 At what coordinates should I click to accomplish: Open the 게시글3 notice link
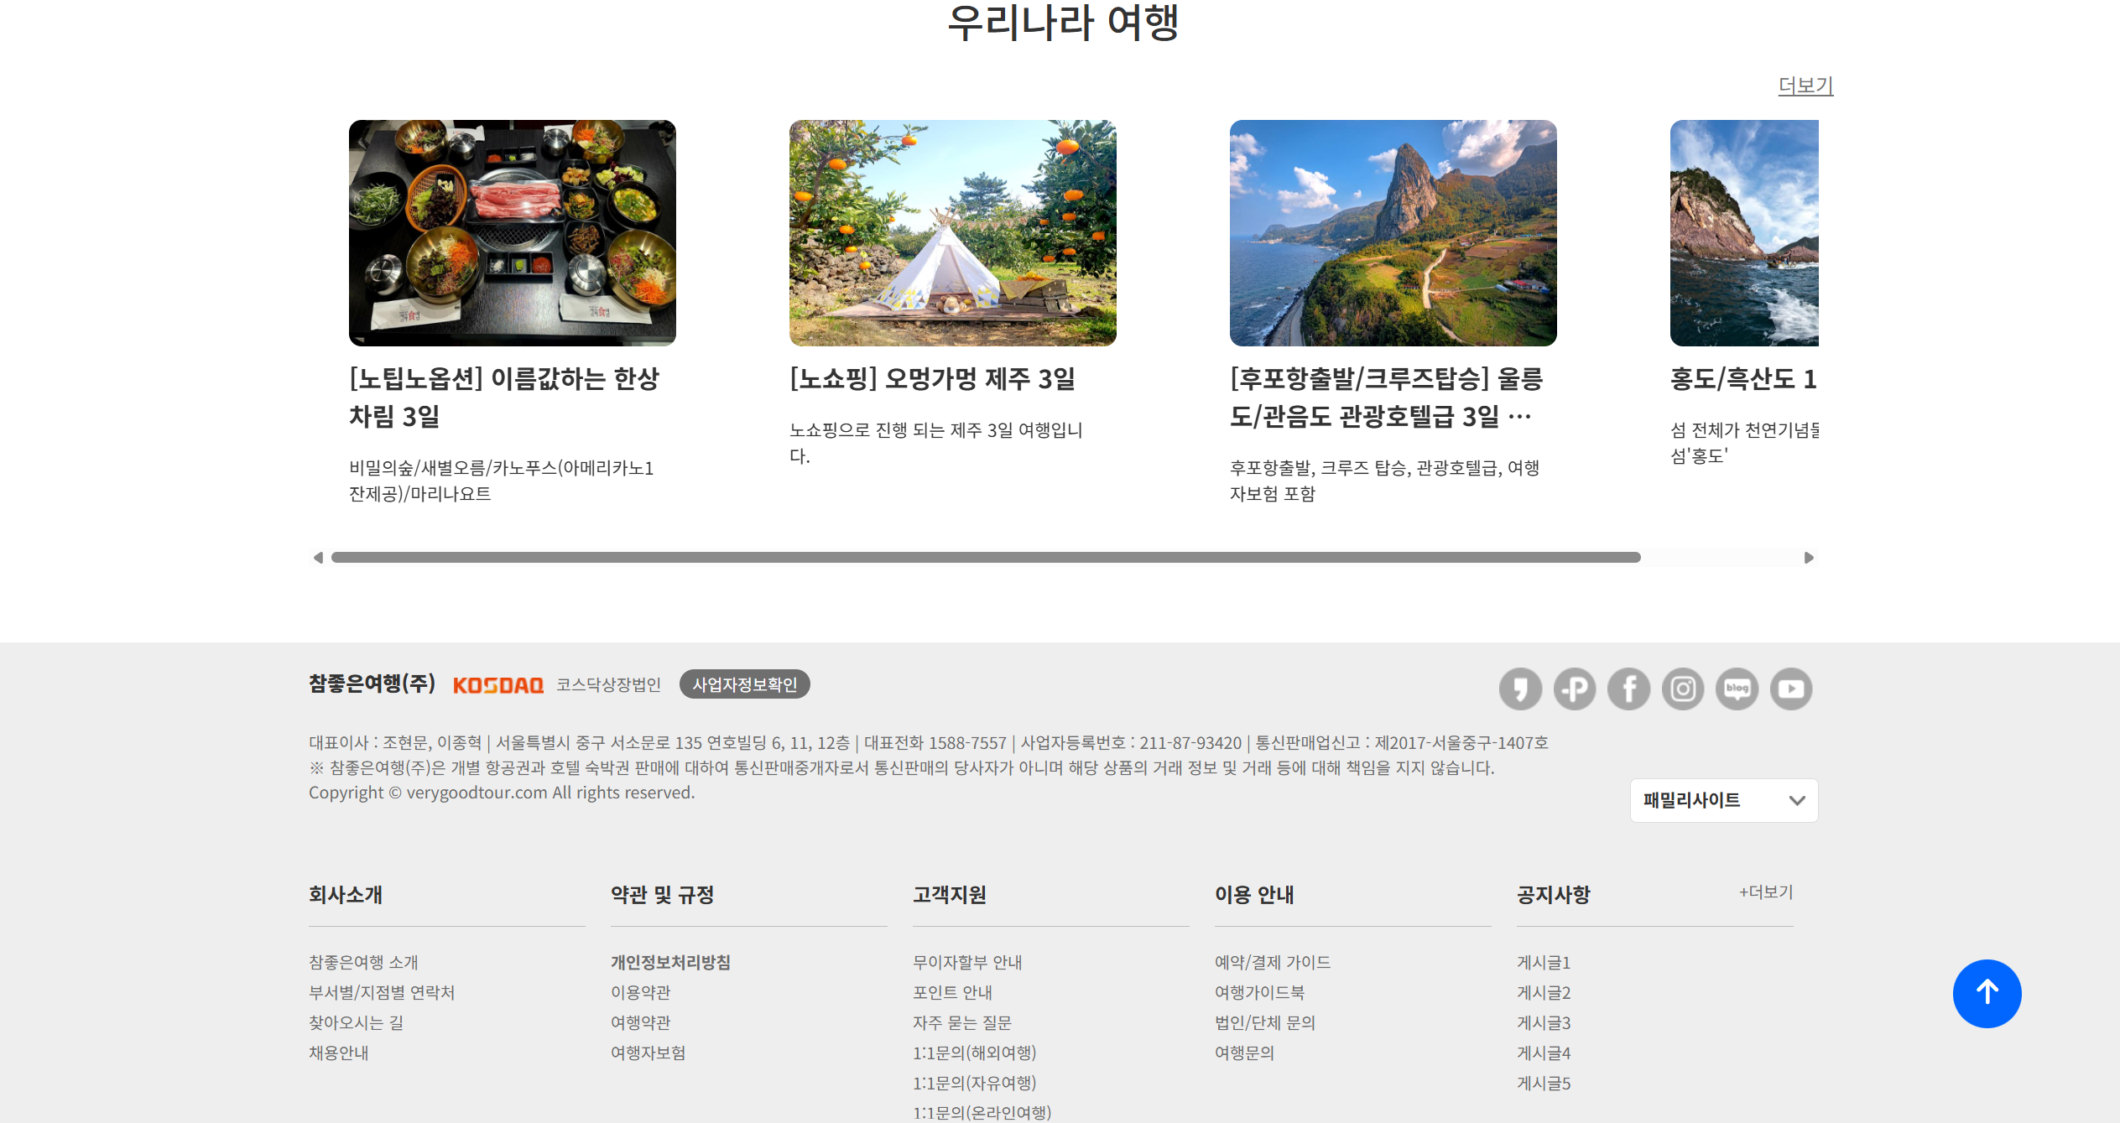pos(1543,1022)
